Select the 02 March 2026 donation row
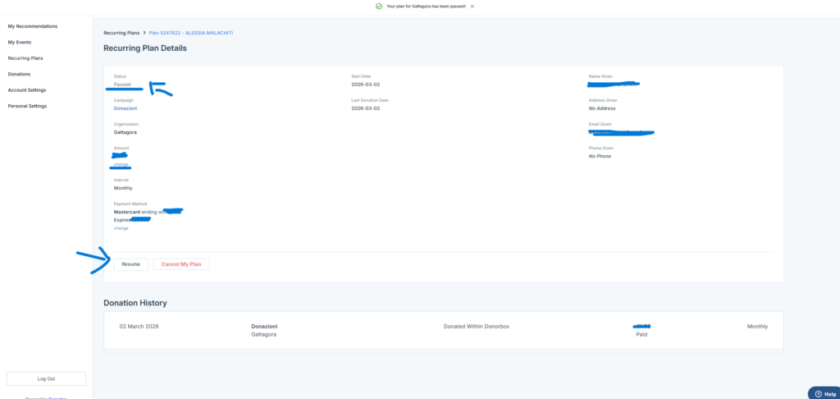The width and height of the screenshot is (840, 399). point(139,326)
